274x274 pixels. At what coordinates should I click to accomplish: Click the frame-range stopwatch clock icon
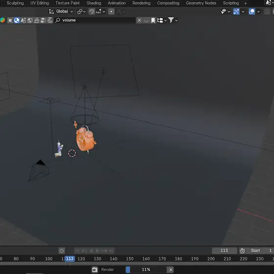click(242, 251)
